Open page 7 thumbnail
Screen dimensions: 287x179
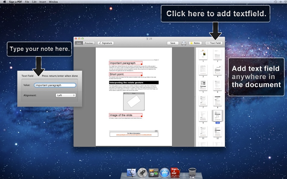pyautogui.click(x=203, y=100)
